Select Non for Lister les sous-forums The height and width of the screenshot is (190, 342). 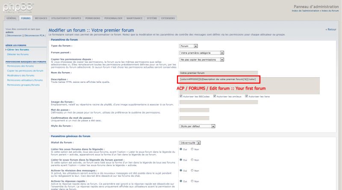point(192,149)
